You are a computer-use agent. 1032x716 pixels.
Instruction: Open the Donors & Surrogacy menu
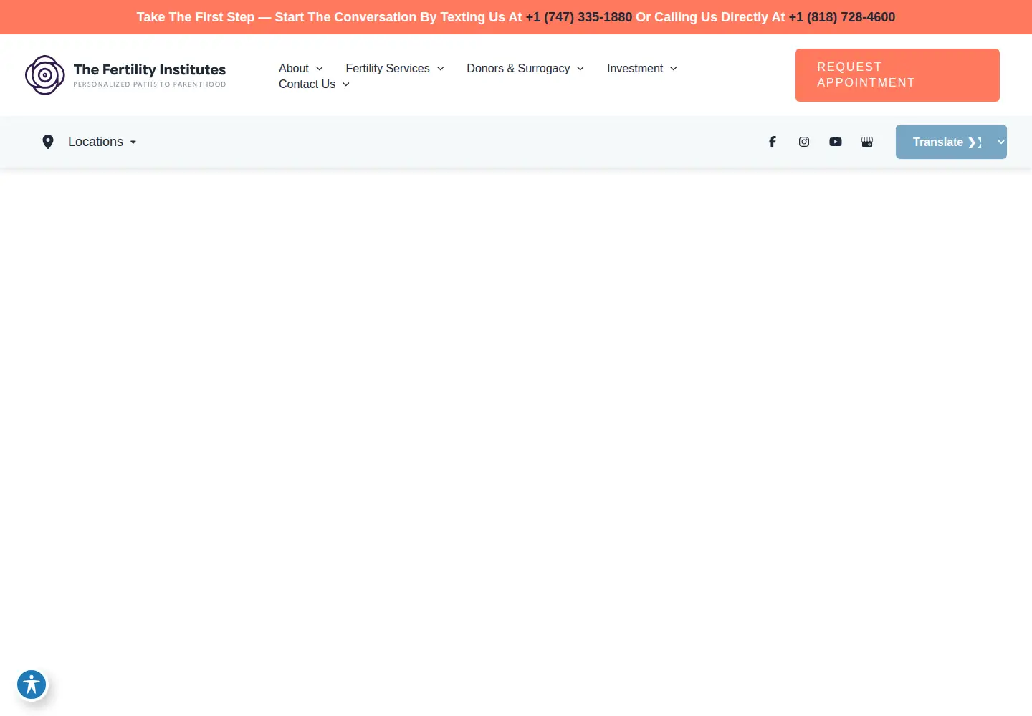(x=525, y=68)
